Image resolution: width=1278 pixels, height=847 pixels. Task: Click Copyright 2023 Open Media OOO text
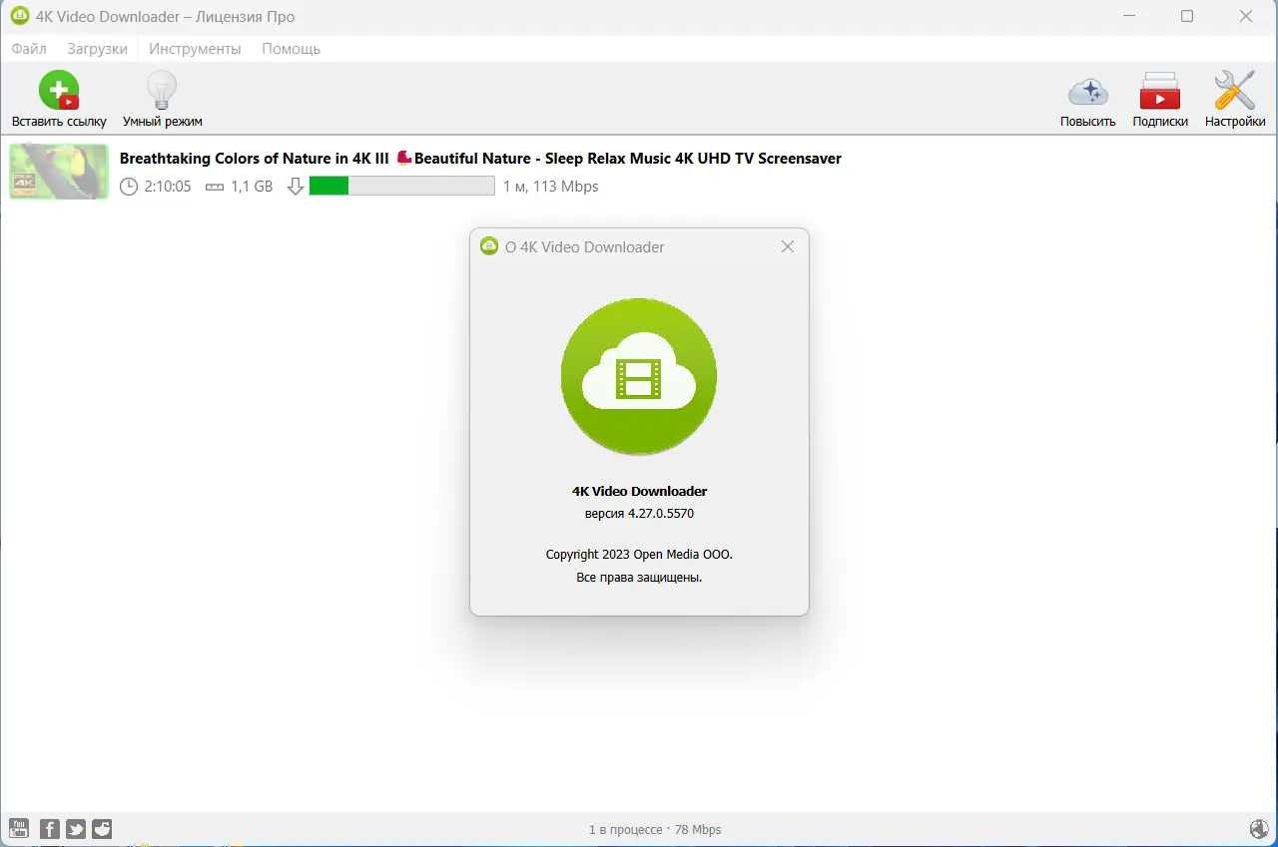(x=639, y=555)
